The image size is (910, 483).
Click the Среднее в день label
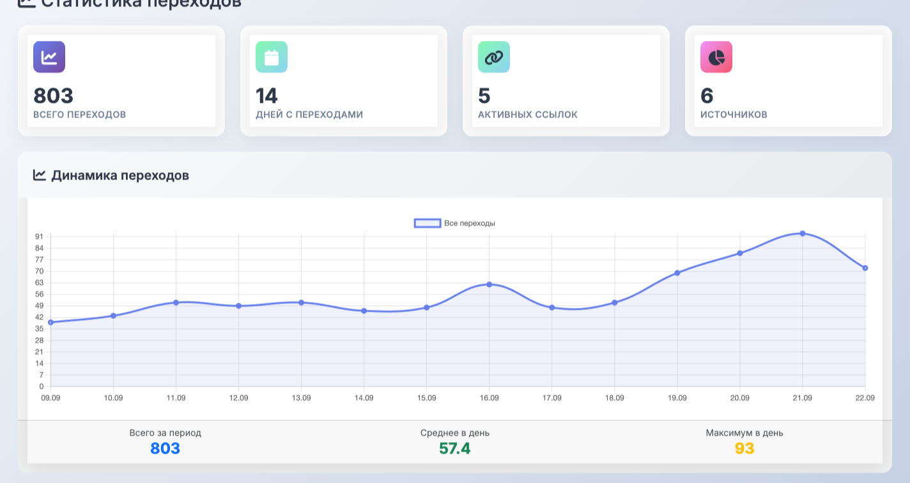click(x=455, y=433)
